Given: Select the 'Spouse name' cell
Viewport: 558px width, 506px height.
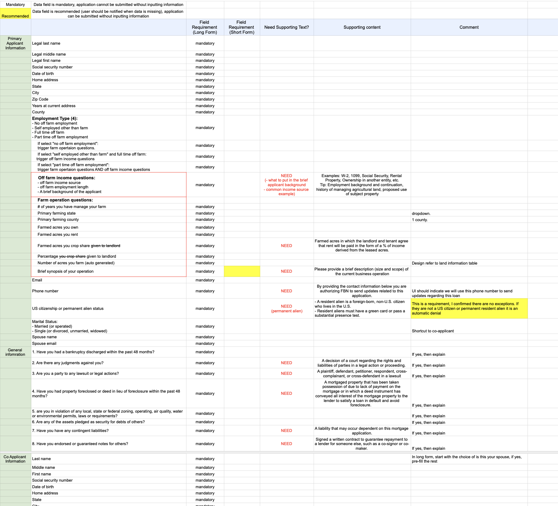Looking at the screenshot, I should [109, 337].
